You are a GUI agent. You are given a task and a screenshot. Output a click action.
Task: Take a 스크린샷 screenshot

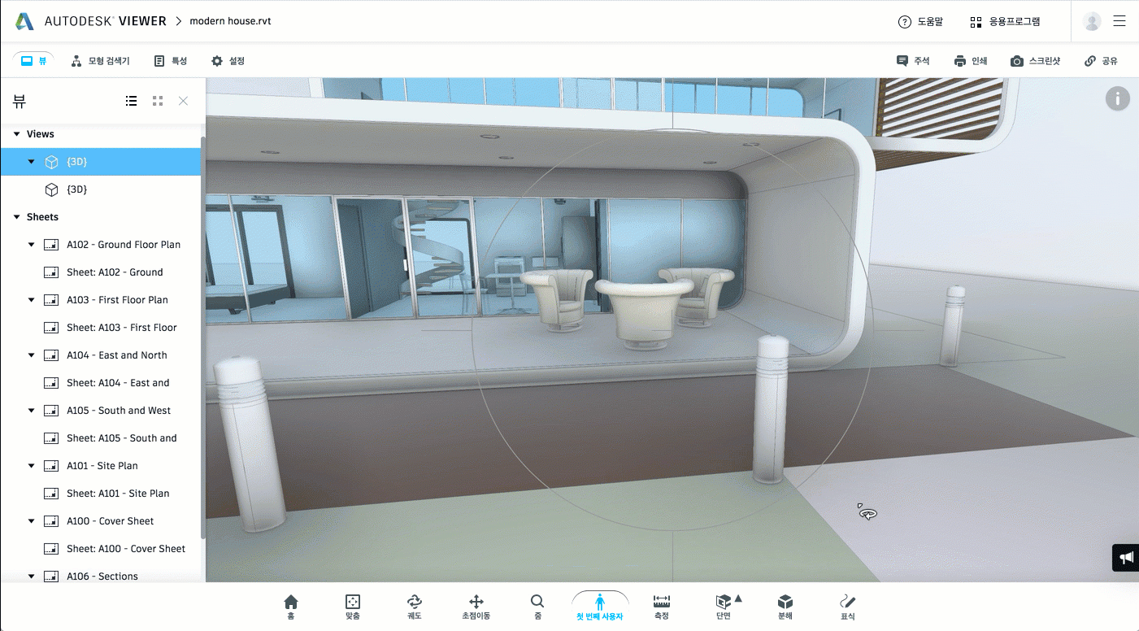coord(1035,61)
